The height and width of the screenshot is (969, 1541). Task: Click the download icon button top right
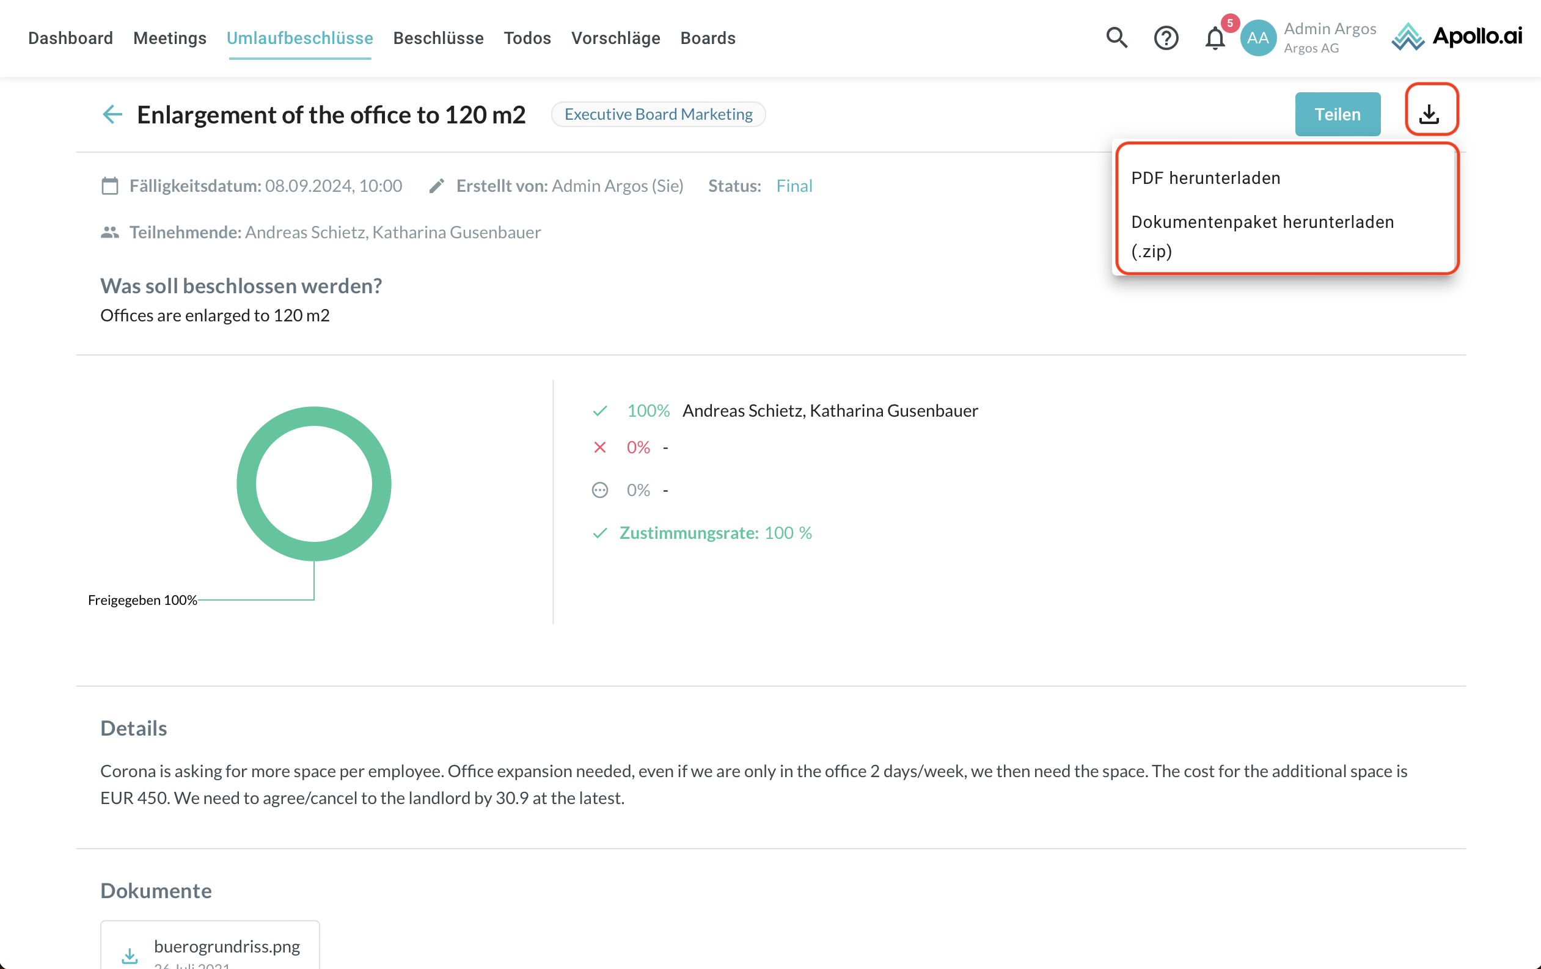point(1430,114)
